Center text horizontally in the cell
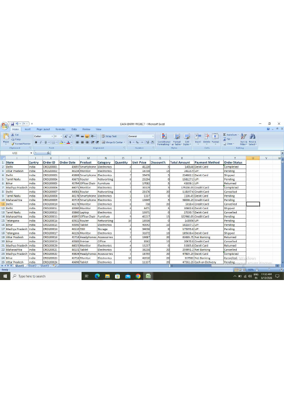 point(82,142)
